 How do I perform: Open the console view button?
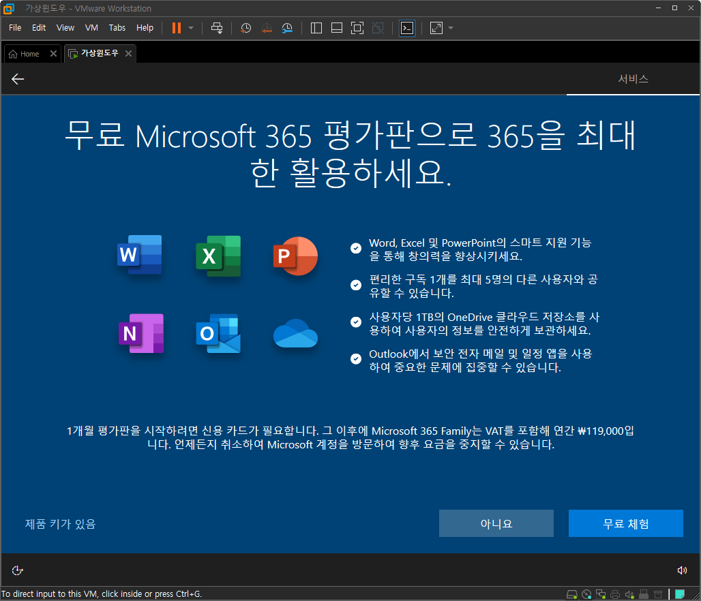[407, 28]
